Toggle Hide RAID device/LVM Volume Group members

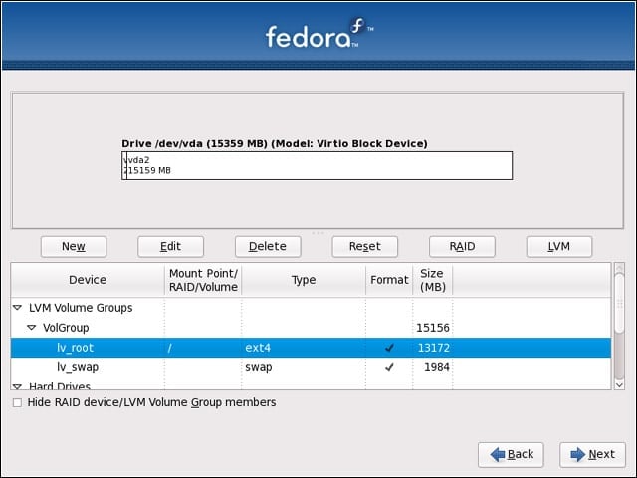(x=17, y=402)
